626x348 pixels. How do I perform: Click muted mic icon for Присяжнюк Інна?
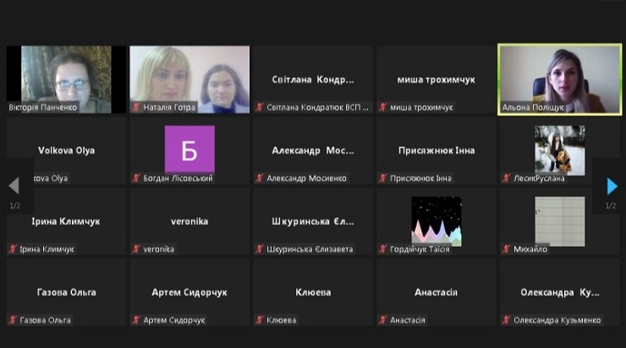click(x=383, y=178)
